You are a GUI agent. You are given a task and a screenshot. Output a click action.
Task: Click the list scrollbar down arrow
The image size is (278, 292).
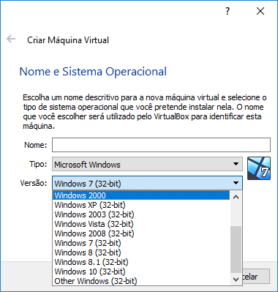[x=236, y=280]
